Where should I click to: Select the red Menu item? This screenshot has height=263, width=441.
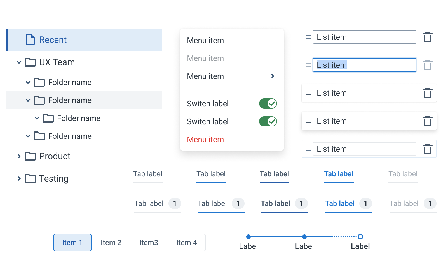(205, 139)
